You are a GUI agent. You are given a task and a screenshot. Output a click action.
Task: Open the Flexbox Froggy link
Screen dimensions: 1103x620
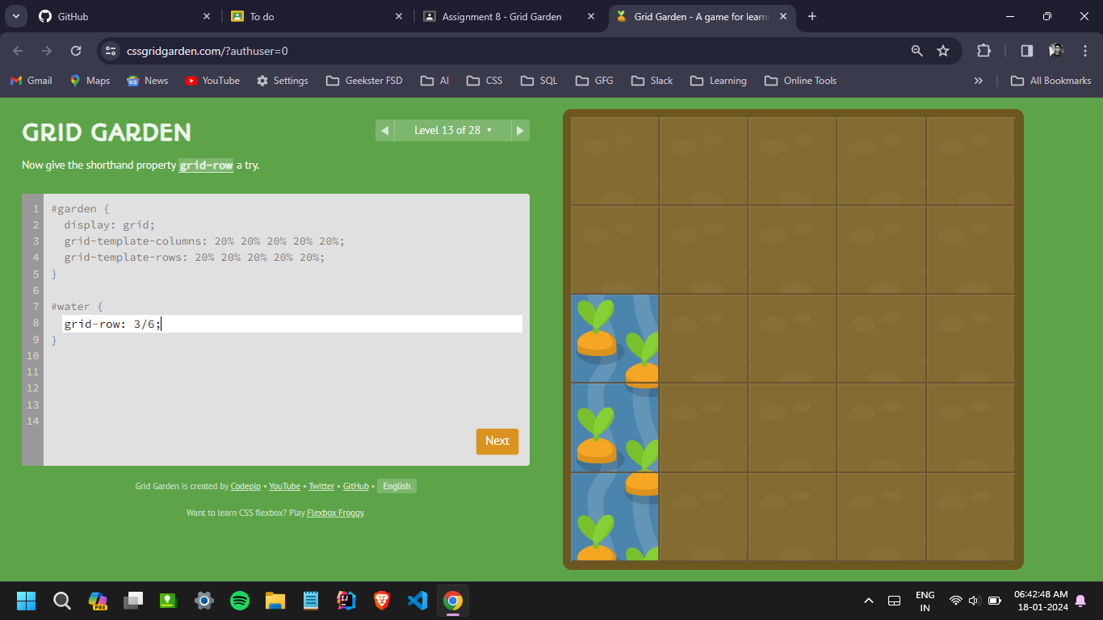point(335,513)
